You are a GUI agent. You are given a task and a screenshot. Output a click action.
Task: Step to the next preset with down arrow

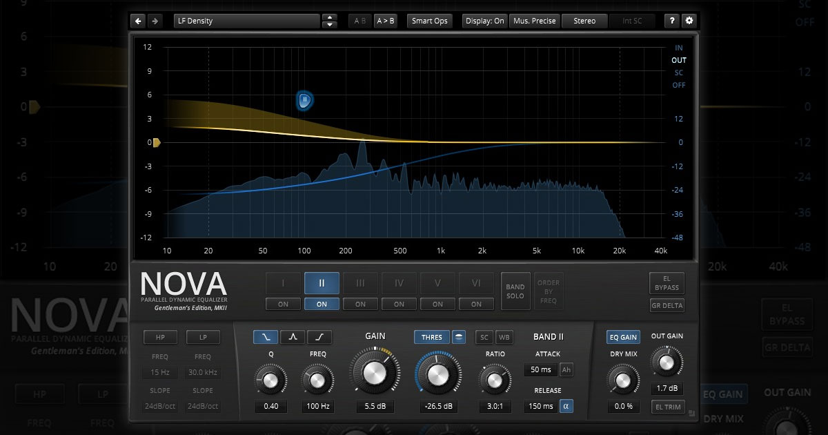(330, 25)
